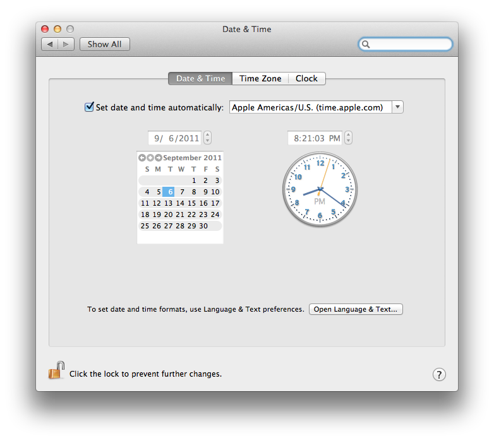Click the magnifying glass search icon
The image size is (494, 441).
point(366,44)
